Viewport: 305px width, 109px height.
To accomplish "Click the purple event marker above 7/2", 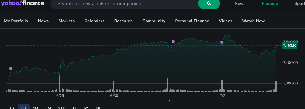I will [222, 42].
